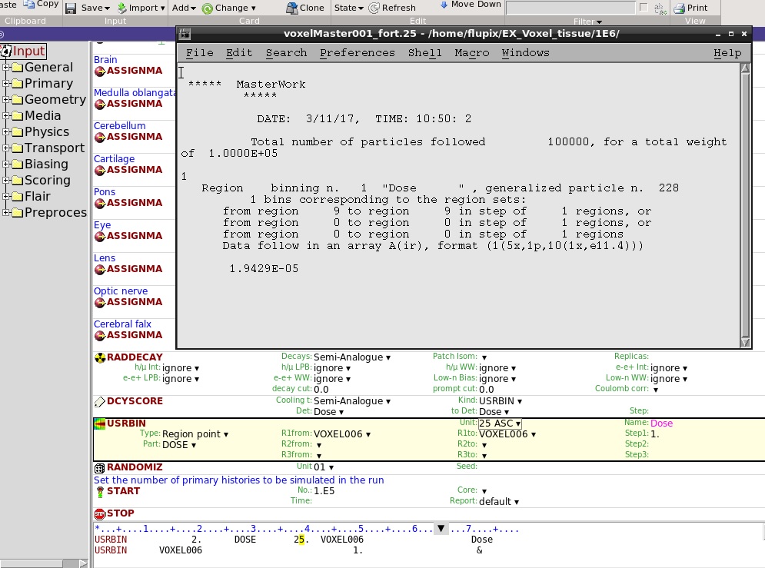Image resolution: width=765 pixels, height=568 pixels.
Task: Expand the Flair tree folder
Action: click(6, 196)
